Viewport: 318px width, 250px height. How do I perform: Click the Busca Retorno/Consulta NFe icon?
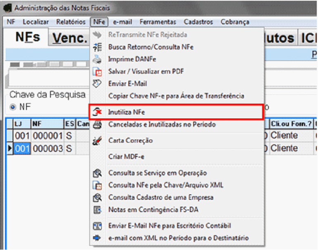[x=97, y=47]
